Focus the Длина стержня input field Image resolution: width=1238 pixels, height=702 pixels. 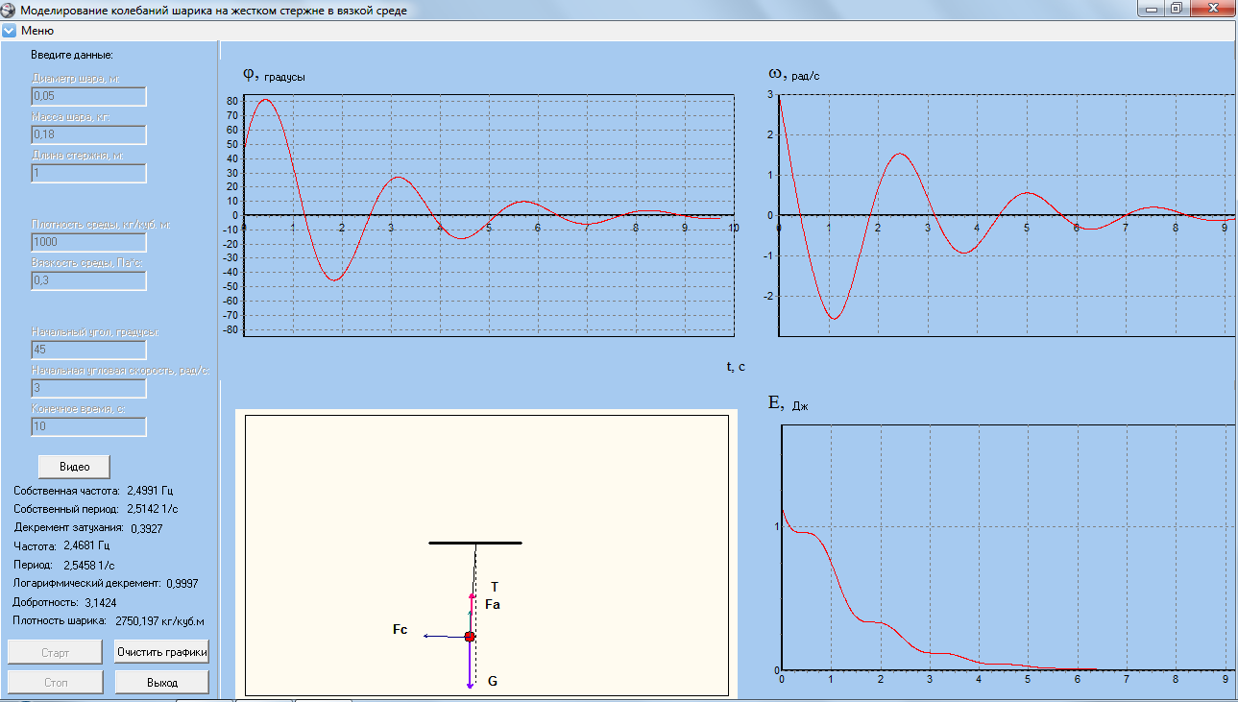coord(88,174)
